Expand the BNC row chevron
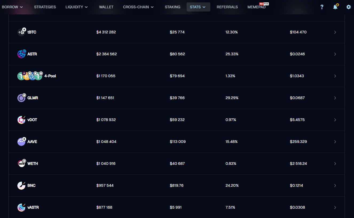The height and width of the screenshot is (218, 354). pos(335,185)
